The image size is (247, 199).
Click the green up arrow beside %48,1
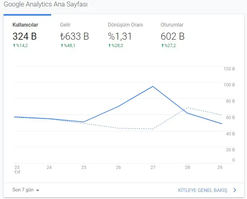[x=62, y=45]
